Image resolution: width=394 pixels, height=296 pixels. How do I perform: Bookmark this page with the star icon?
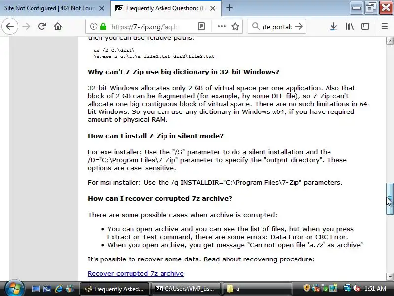tap(235, 26)
